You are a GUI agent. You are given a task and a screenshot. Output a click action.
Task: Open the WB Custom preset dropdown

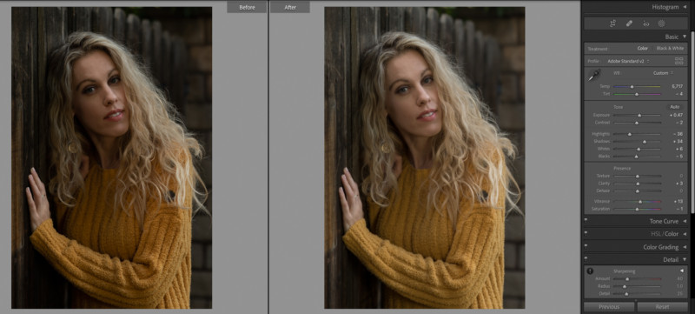pyautogui.click(x=663, y=73)
